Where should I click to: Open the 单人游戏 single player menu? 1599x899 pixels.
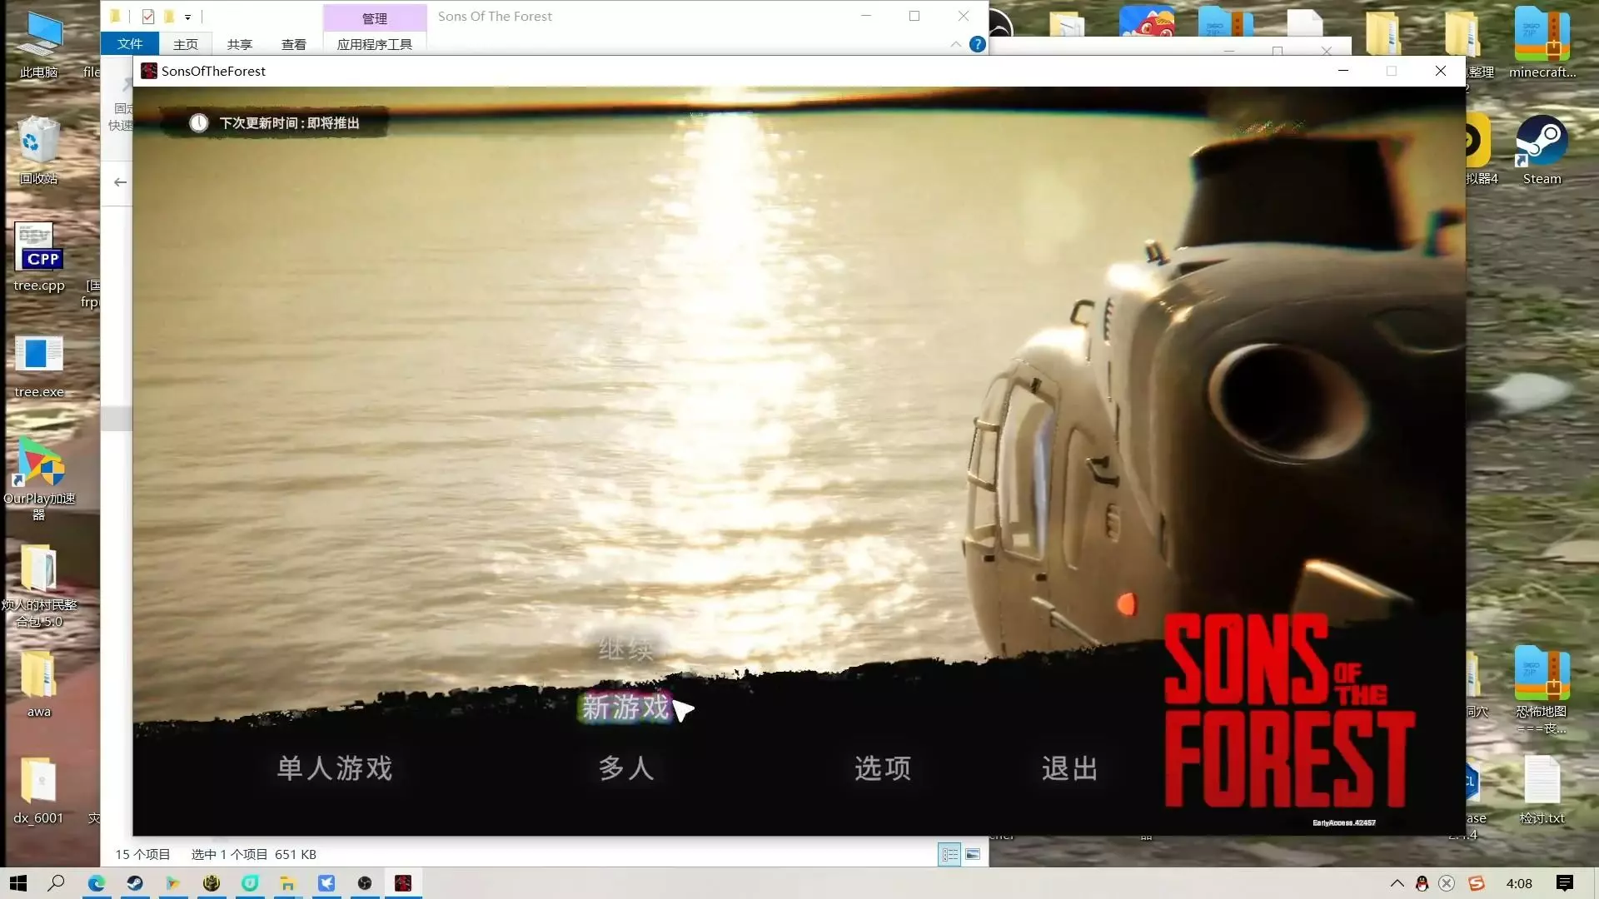(334, 767)
